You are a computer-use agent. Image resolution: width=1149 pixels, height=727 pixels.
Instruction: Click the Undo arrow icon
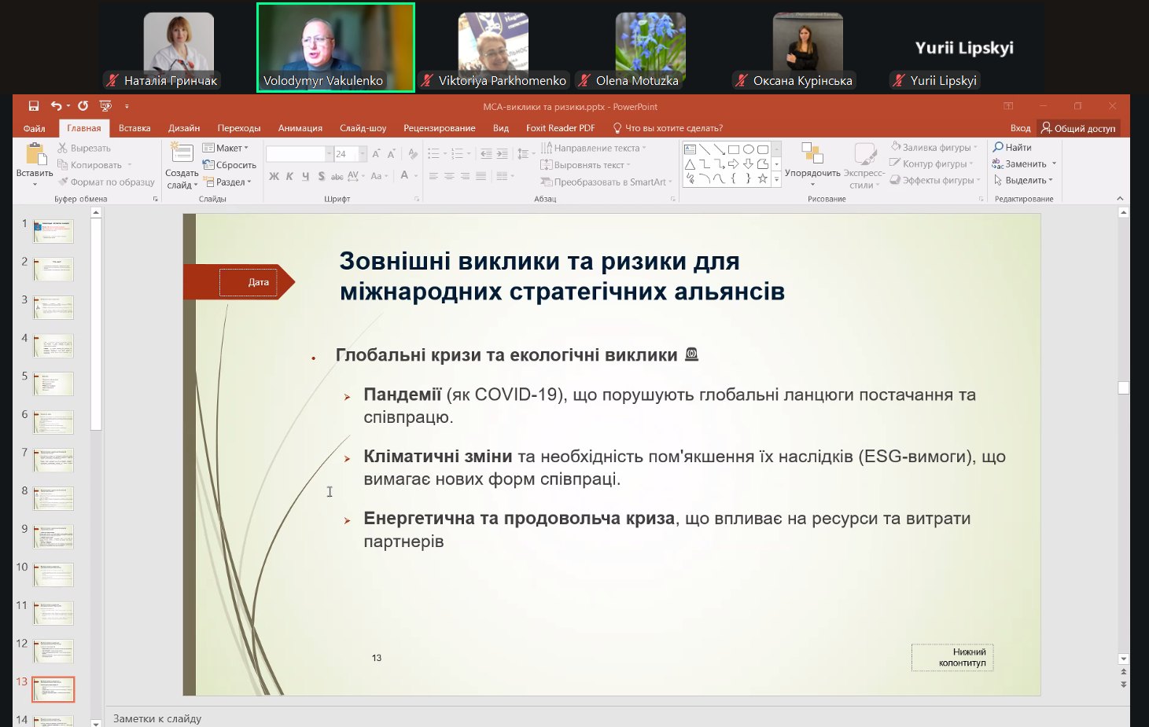(56, 106)
